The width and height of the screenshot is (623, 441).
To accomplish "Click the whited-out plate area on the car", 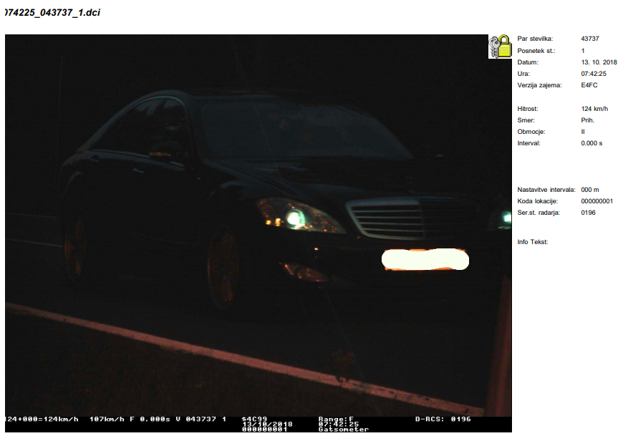I will (425, 259).
